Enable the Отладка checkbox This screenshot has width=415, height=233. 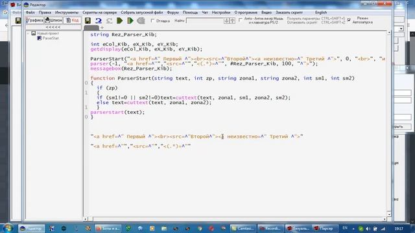point(152,21)
